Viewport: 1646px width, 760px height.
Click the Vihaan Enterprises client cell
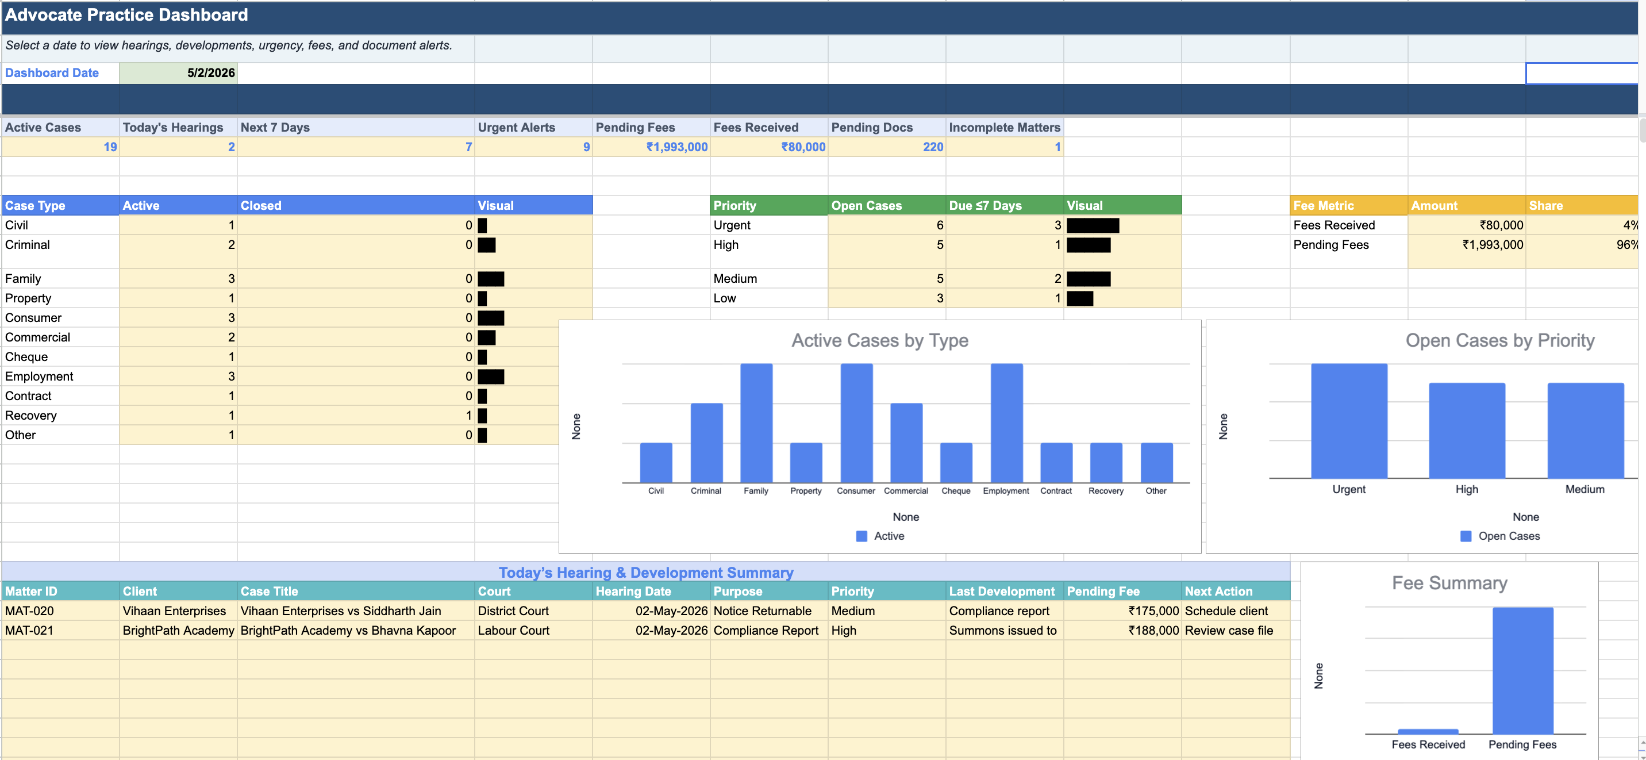(178, 611)
